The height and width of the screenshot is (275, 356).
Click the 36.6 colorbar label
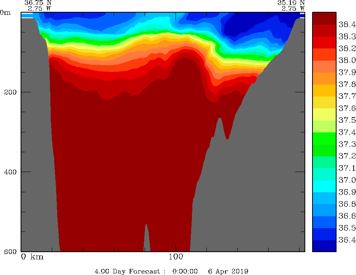click(347, 216)
